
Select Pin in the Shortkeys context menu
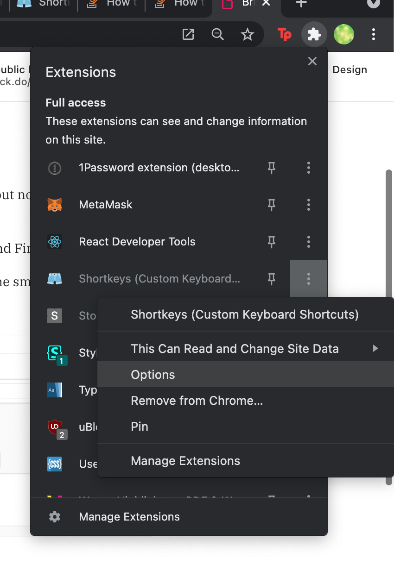tap(245, 427)
